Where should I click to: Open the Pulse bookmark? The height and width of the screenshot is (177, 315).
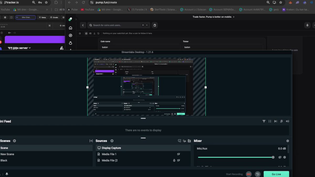(x=72, y=10)
